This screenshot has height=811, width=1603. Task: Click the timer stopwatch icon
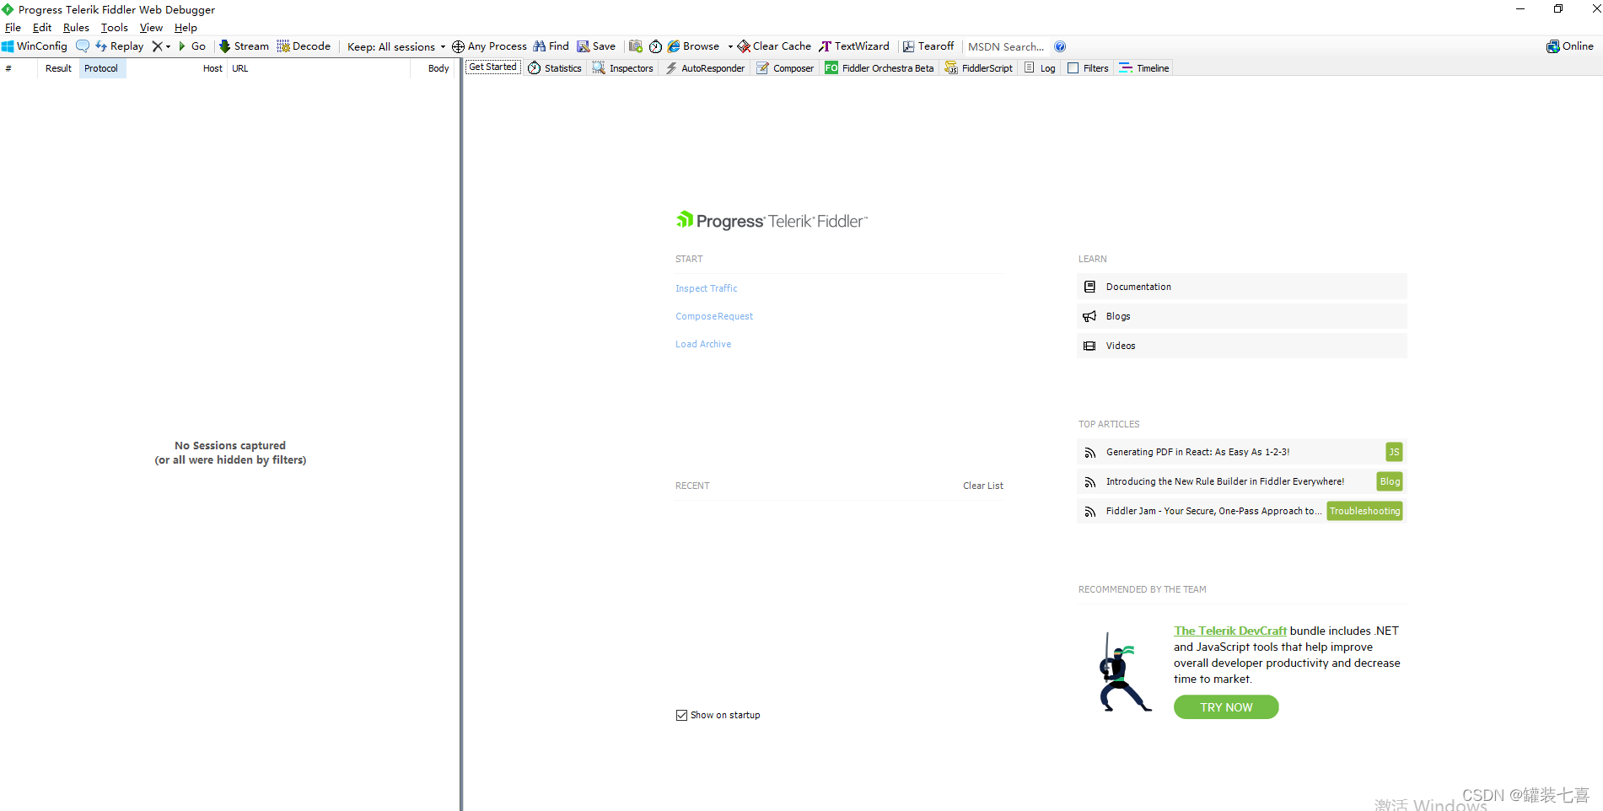pyautogui.click(x=655, y=46)
